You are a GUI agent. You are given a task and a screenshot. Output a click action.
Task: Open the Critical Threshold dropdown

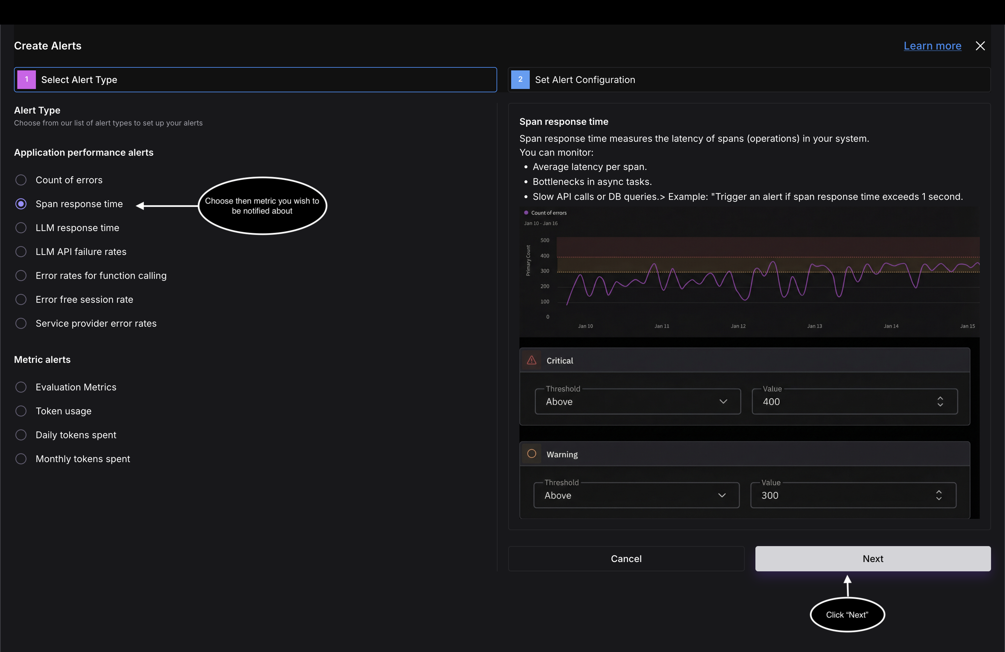click(638, 401)
